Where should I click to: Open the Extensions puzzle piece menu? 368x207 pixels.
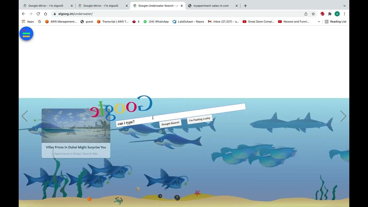click(330, 14)
